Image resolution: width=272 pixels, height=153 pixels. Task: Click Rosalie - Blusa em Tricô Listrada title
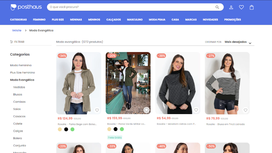(226, 124)
